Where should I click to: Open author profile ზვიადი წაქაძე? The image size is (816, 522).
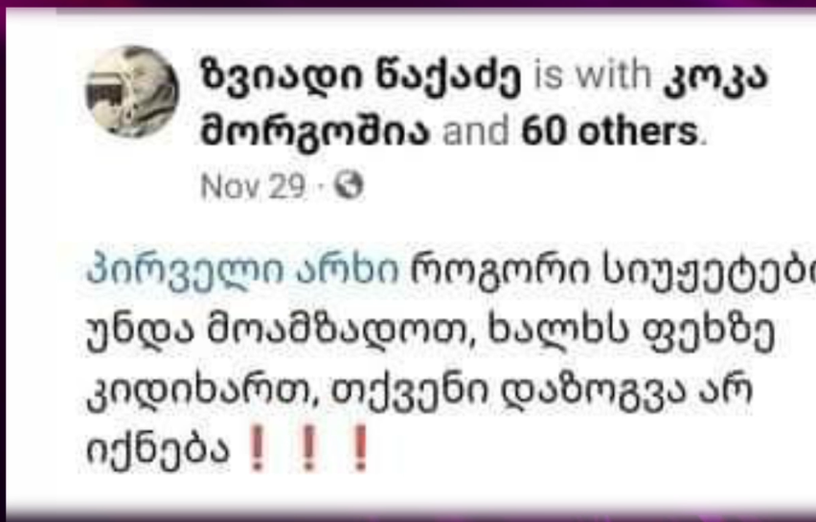(x=361, y=77)
